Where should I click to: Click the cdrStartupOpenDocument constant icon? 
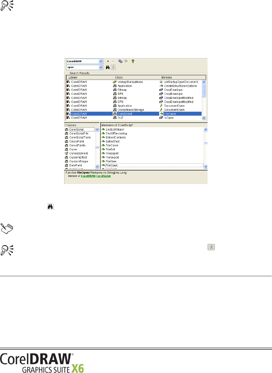pos(161,82)
